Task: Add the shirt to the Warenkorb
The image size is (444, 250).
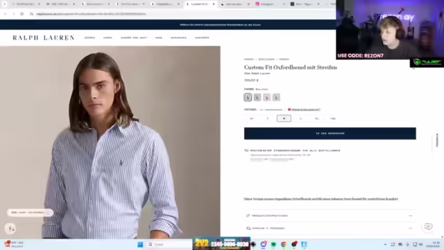Action: (x=330, y=133)
